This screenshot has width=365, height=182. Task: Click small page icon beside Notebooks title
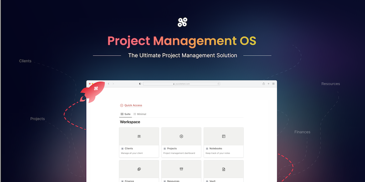click(x=207, y=149)
